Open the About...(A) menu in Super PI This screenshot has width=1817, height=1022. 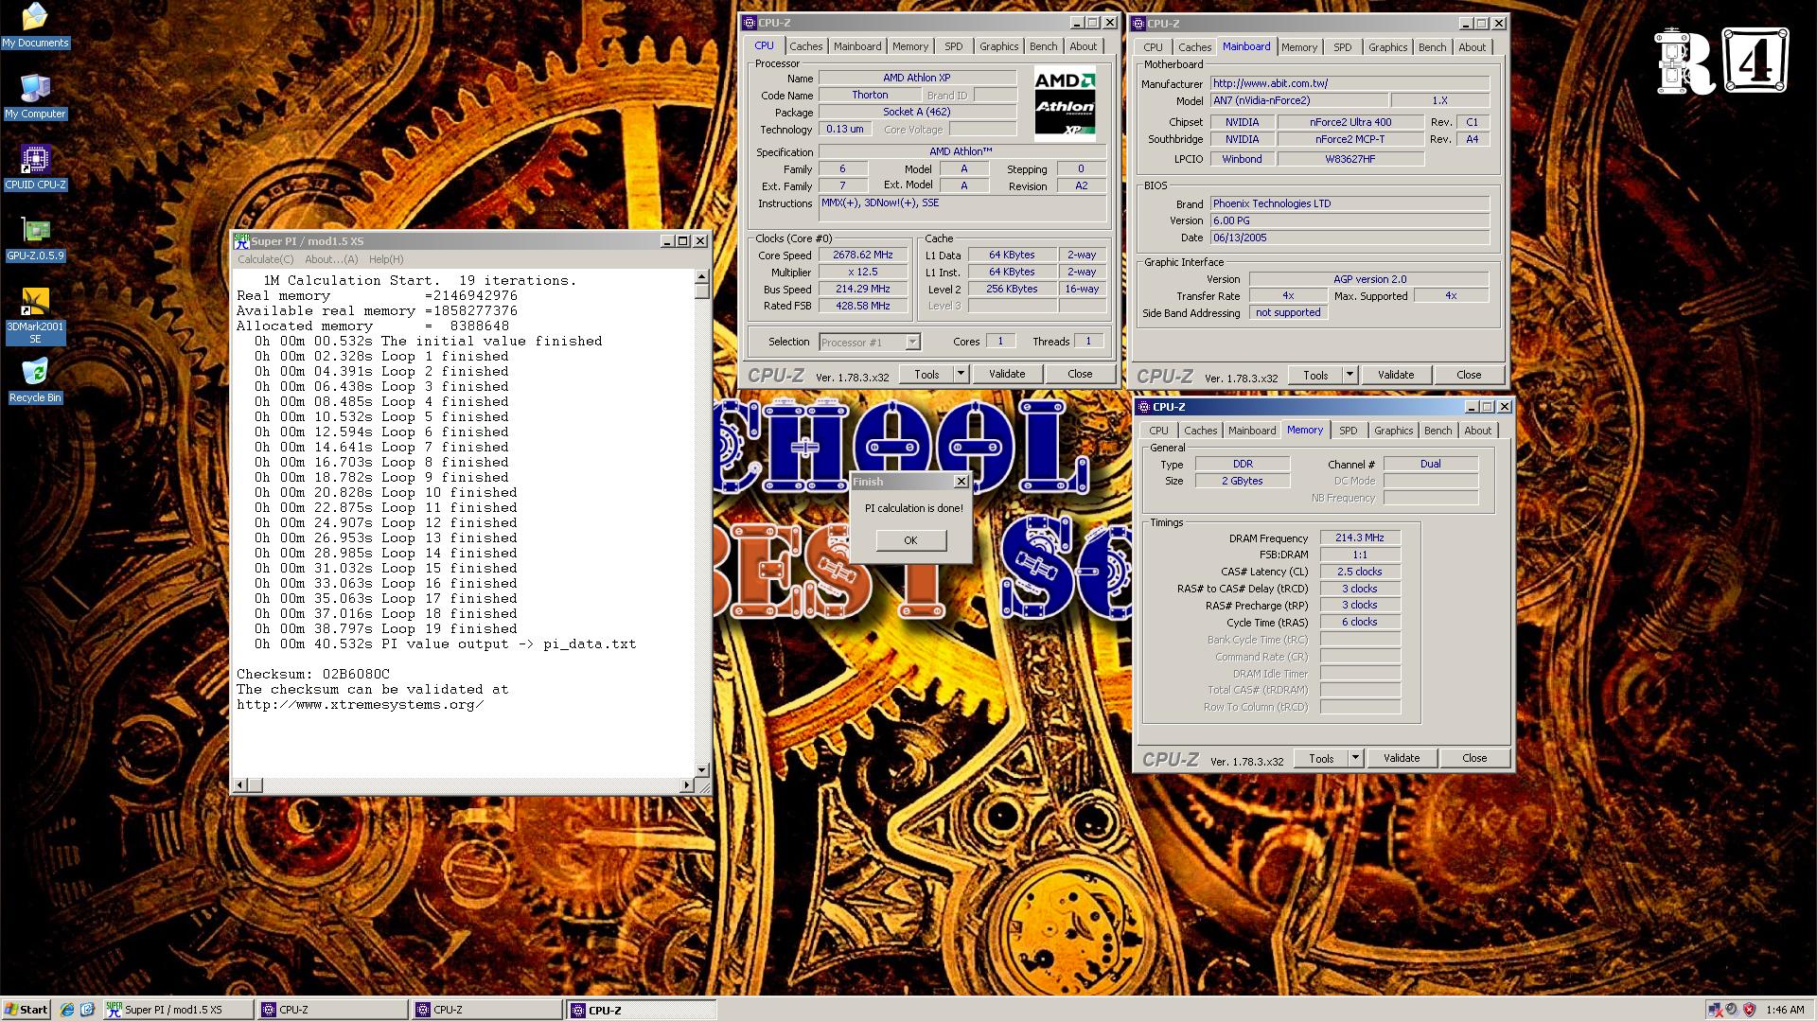point(331,259)
